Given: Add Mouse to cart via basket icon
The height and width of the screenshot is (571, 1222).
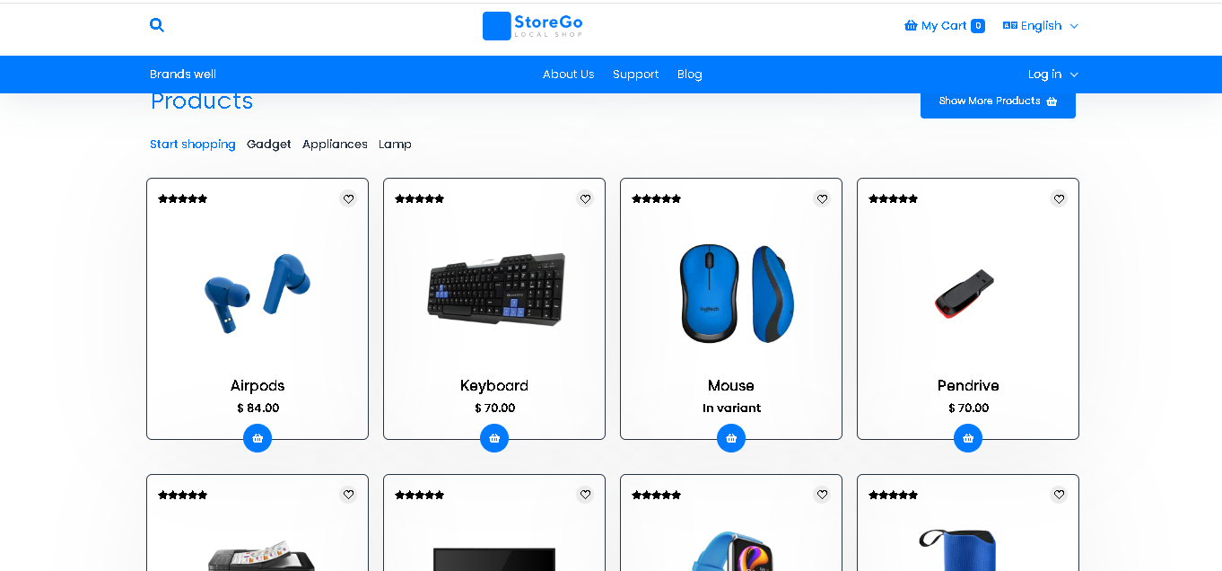Looking at the screenshot, I should click(731, 438).
